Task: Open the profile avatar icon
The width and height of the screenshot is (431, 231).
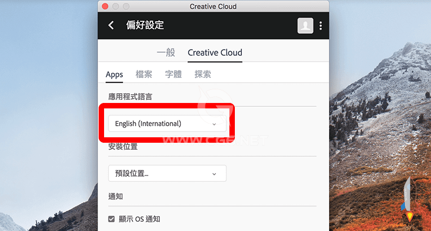Action: [305, 26]
